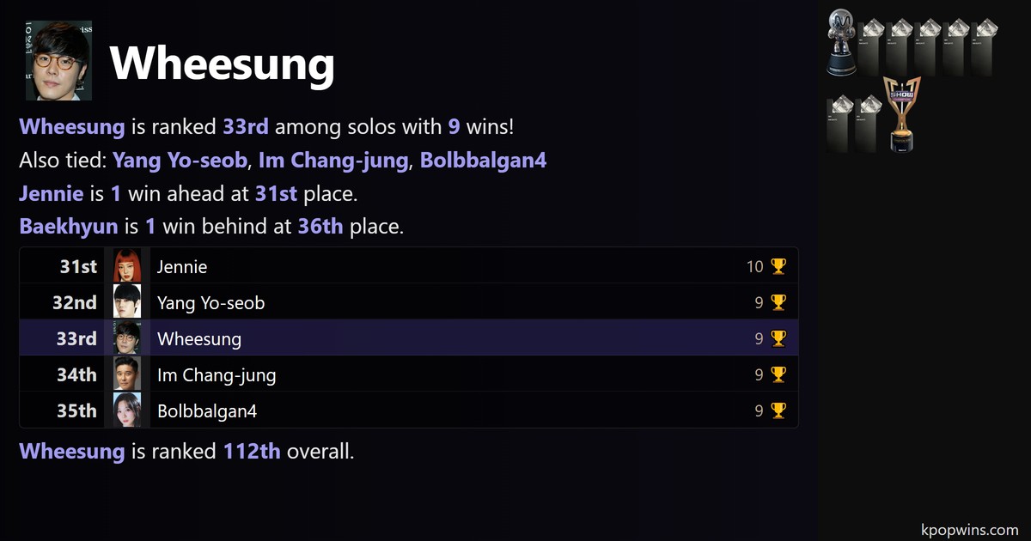The width and height of the screenshot is (1031, 541).
Task: Click Wheesung's small avatar in the highlighted row
Action: (127, 338)
